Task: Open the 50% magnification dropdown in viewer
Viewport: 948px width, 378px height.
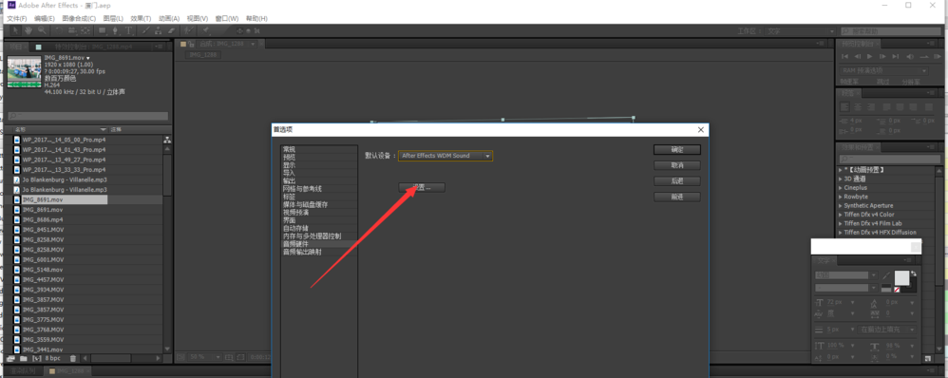Action: click(x=204, y=357)
